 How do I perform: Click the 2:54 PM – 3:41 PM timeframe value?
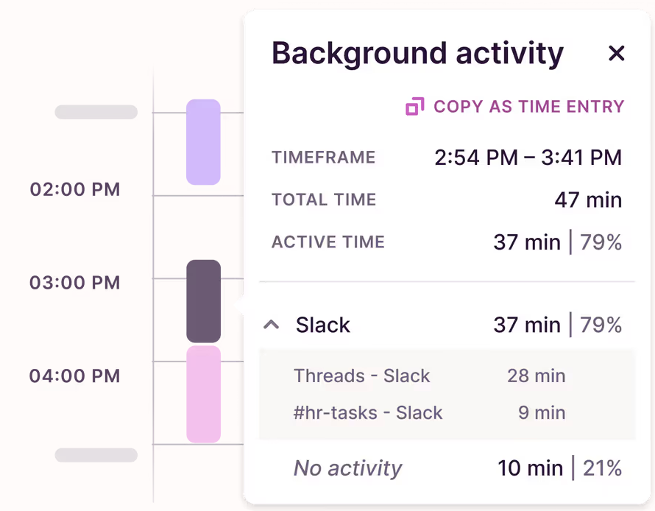pyautogui.click(x=528, y=157)
